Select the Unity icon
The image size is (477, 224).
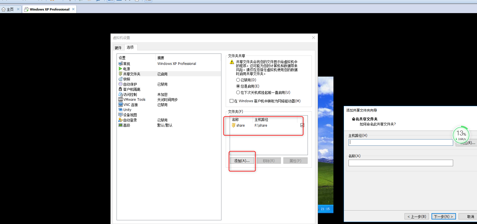121,110
